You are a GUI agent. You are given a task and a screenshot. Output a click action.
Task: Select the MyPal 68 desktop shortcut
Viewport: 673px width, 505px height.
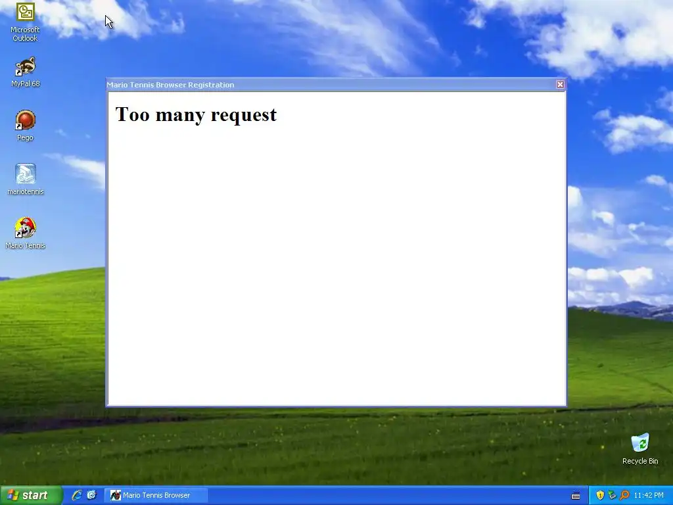pos(26,72)
